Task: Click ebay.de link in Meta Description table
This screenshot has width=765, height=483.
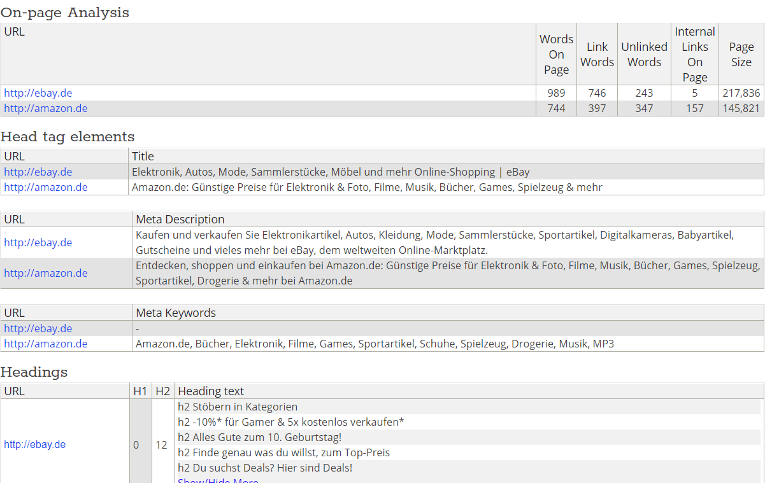Action: pyautogui.click(x=38, y=242)
